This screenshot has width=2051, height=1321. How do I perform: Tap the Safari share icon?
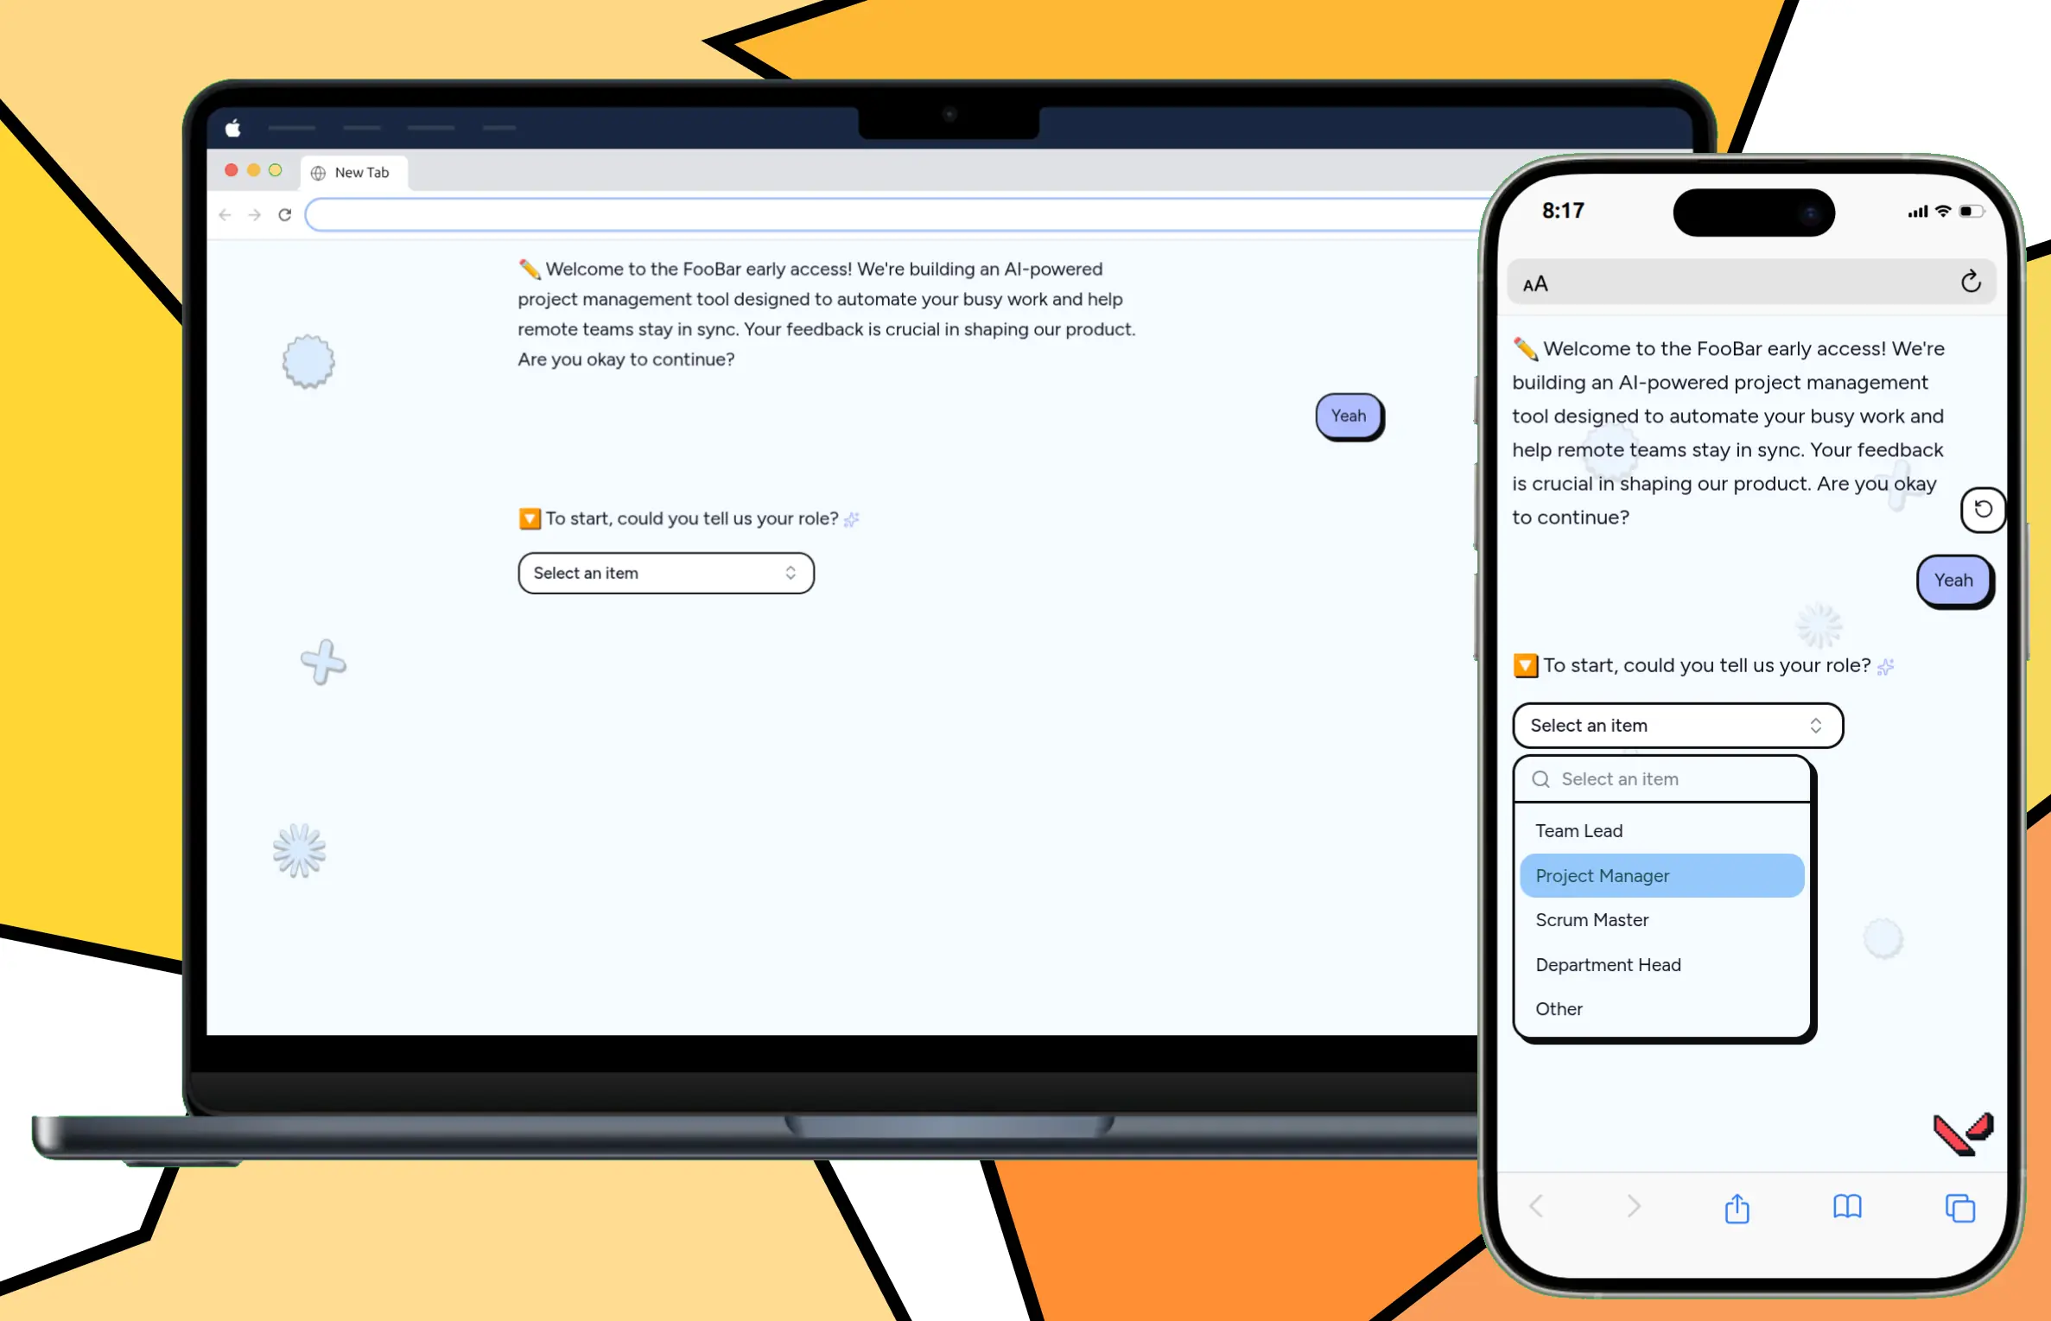point(1737,1208)
